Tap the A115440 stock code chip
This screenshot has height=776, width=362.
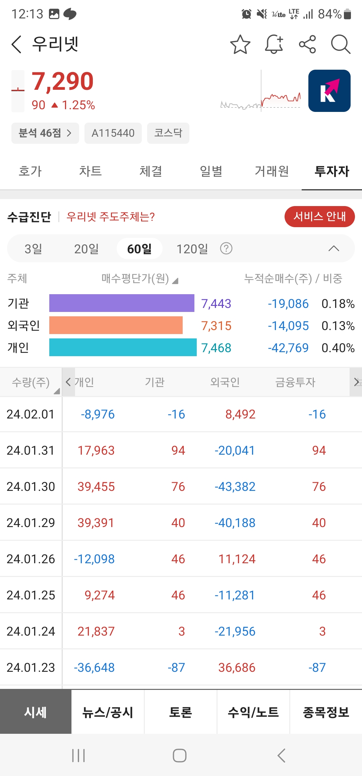coord(113,133)
